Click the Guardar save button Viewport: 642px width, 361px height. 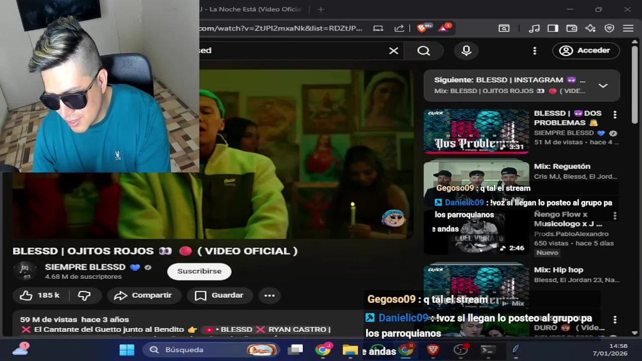[x=219, y=295]
